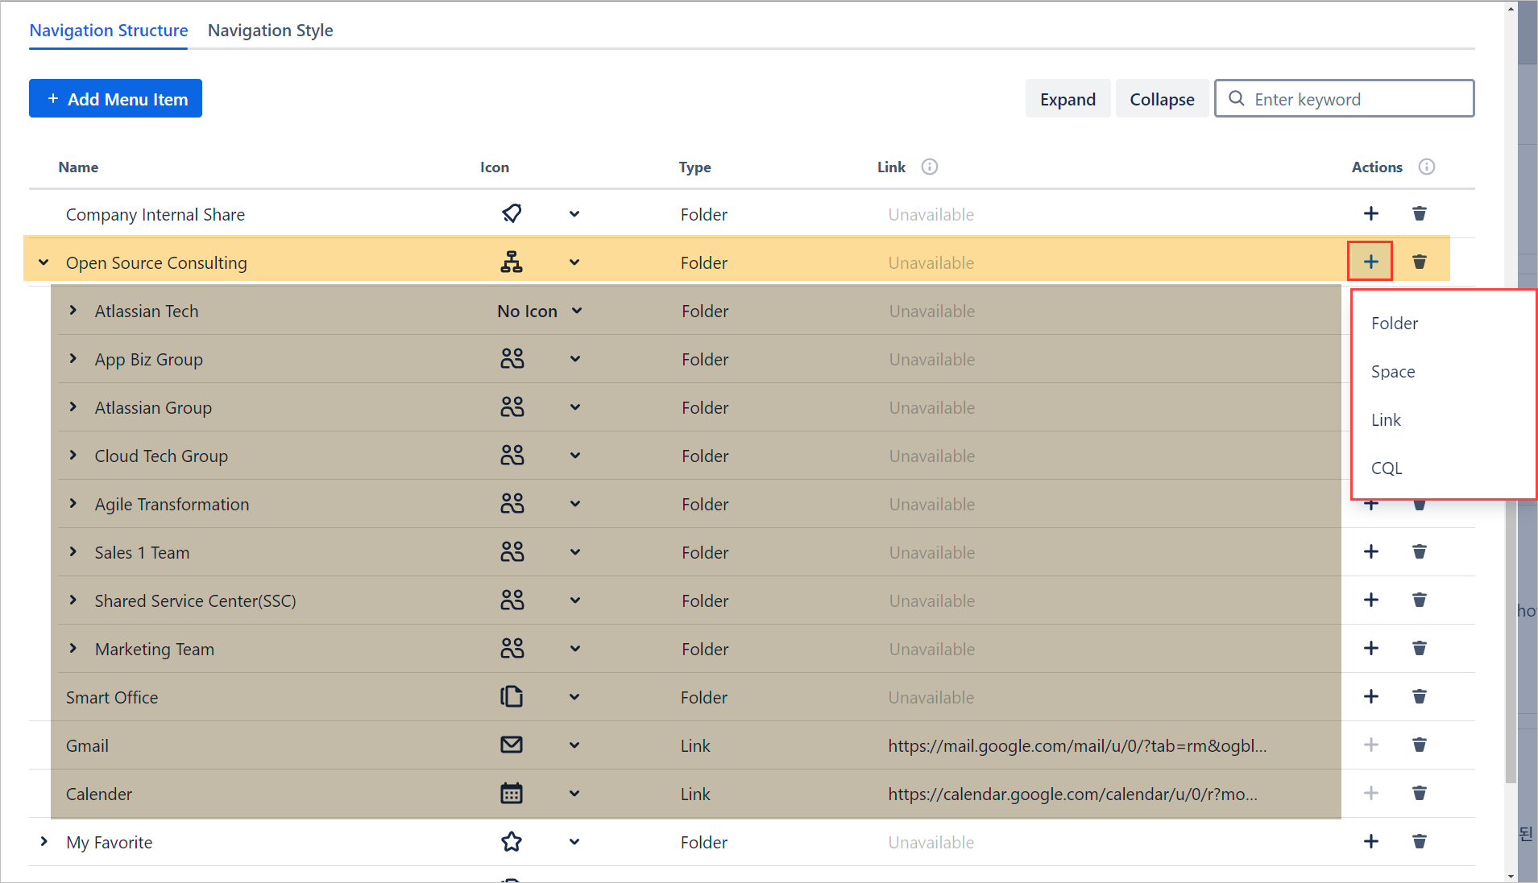Click the tag icon for Company Internal Share
Image resolution: width=1538 pixels, height=883 pixels.
(512, 213)
